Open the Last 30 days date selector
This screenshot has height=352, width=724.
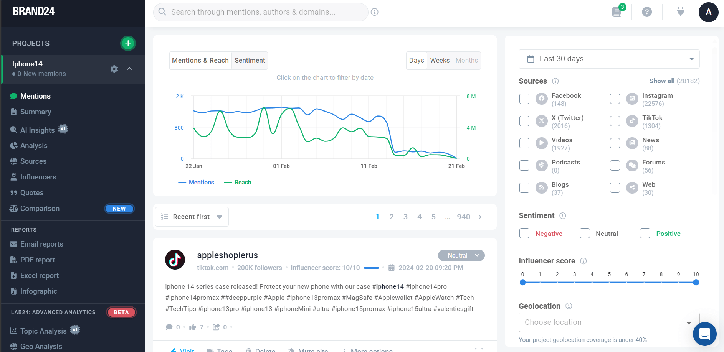609,59
